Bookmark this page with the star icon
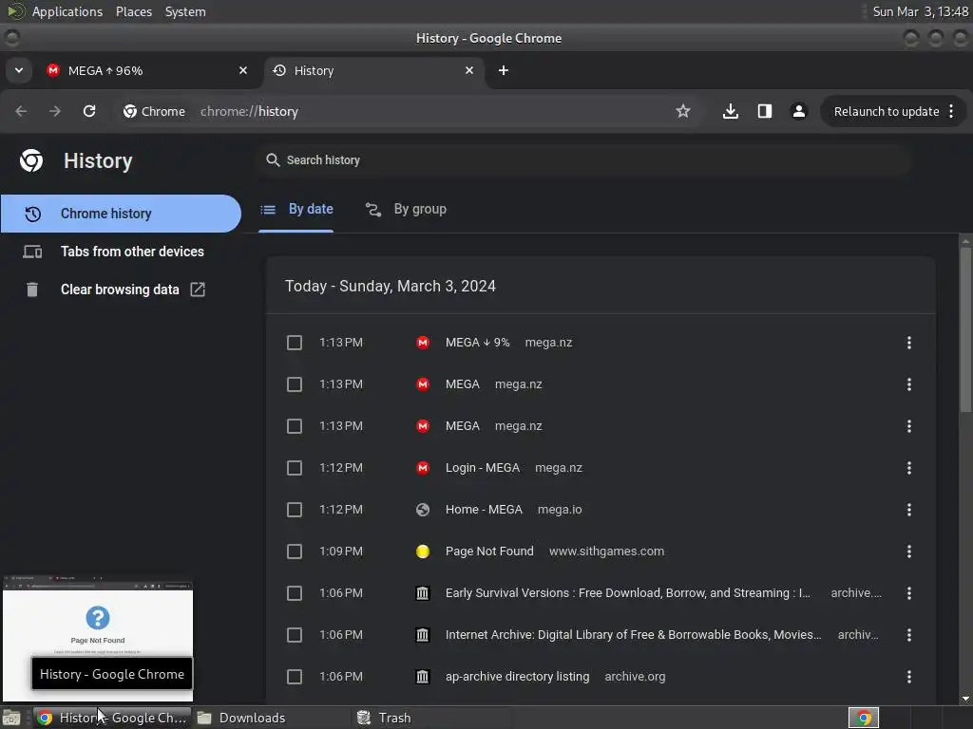Screen dimensions: 973x729 click(x=682, y=111)
